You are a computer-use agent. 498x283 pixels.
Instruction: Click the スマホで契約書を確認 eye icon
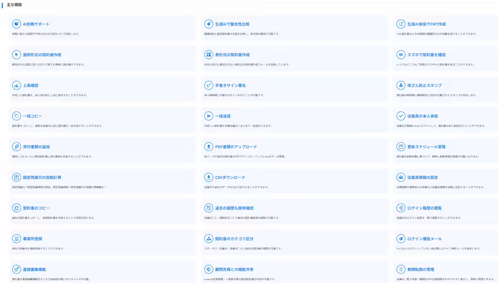pos(401,55)
